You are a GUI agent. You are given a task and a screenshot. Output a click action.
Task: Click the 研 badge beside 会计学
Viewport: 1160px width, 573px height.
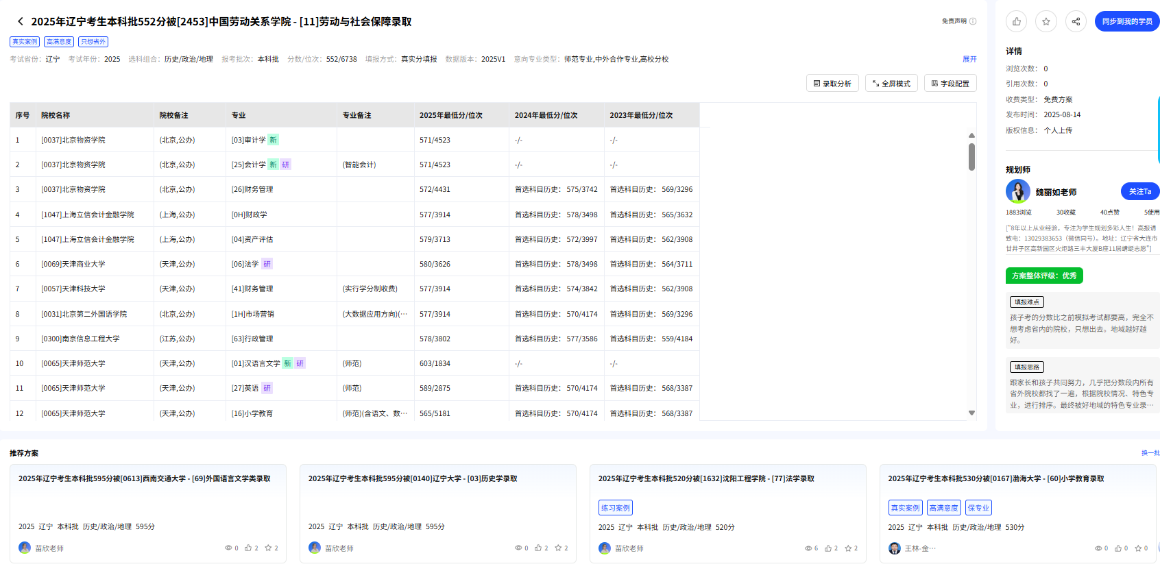coord(286,164)
